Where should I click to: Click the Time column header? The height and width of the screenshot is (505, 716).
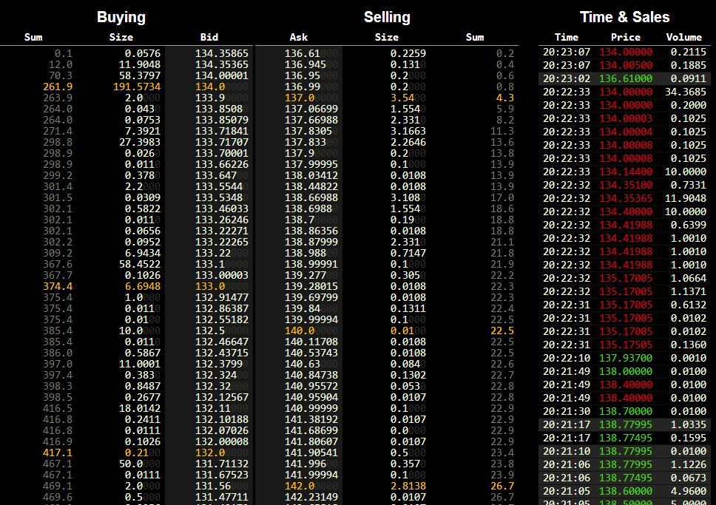[x=567, y=38]
